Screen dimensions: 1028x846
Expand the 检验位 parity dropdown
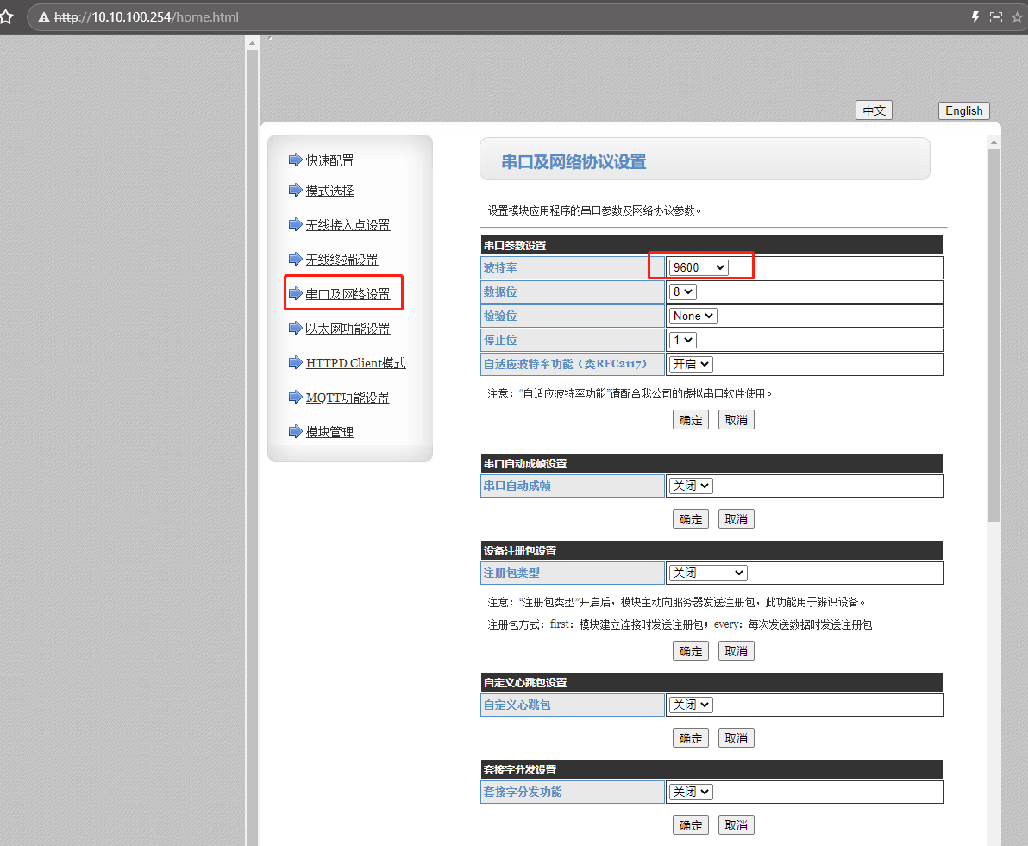pyautogui.click(x=693, y=316)
